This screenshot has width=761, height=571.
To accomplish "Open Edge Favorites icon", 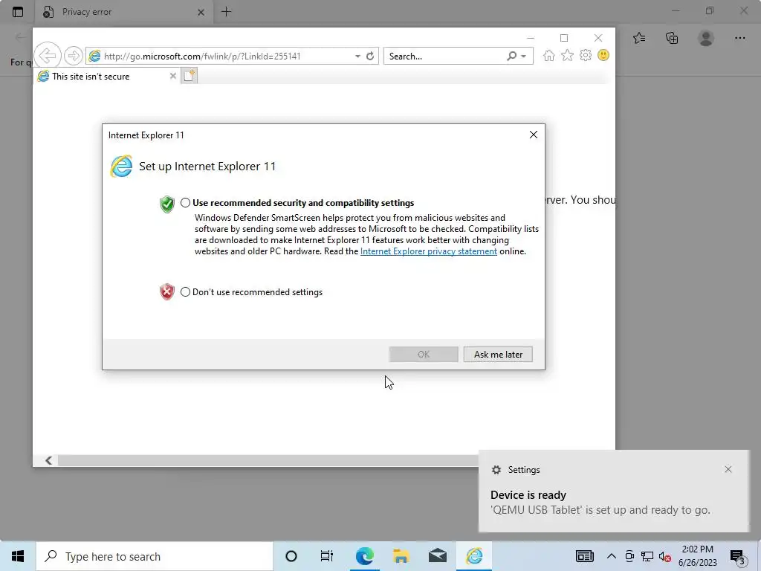I will click(x=639, y=38).
